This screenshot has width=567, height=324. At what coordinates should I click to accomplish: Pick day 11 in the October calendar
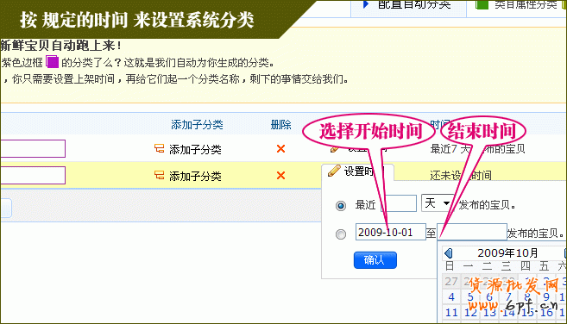pyautogui.click(x=451, y=312)
